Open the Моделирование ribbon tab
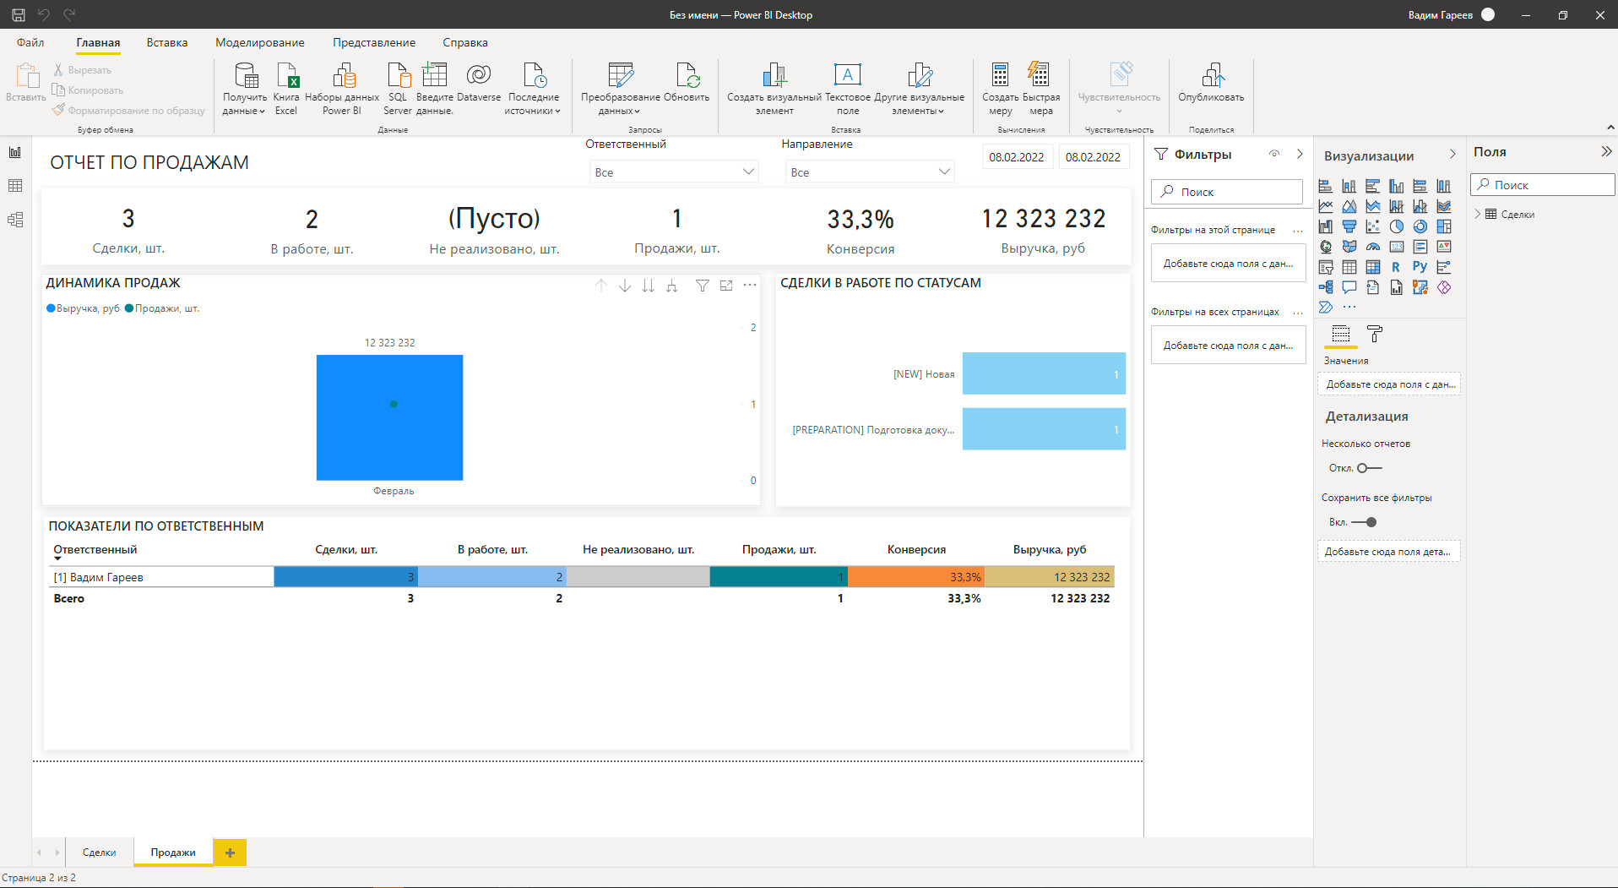 click(x=259, y=43)
